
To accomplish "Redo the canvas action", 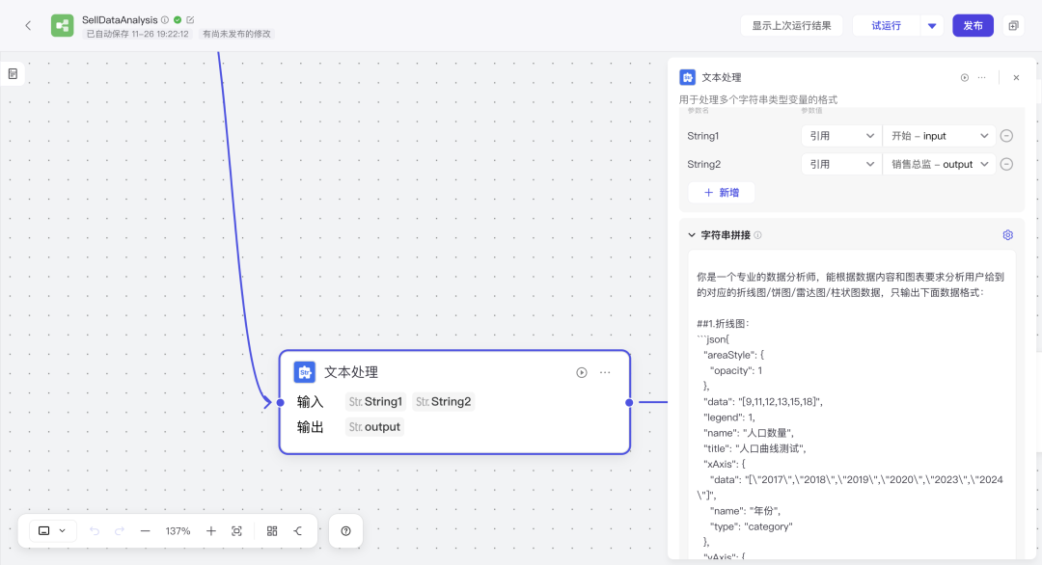I will click(x=120, y=531).
